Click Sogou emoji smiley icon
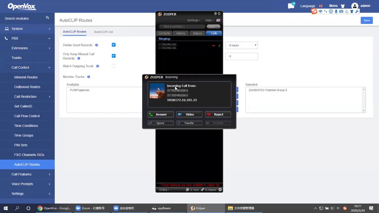 tap(331, 12)
